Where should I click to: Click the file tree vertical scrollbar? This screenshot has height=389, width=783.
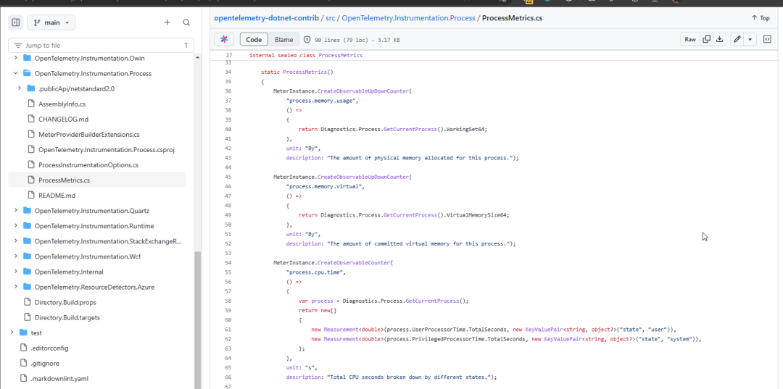click(198, 319)
